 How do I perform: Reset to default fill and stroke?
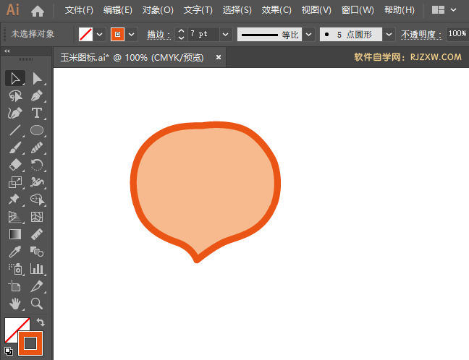click(x=9, y=351)
